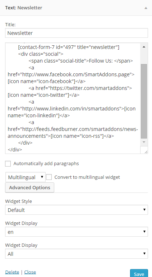Click inside the HTML content textarea
This screenshot has height=277, width=152.
click(73, 98)
